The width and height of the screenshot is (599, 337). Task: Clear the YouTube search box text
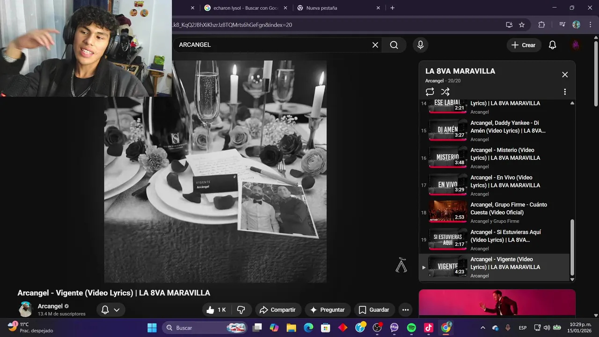coord(375,45)
